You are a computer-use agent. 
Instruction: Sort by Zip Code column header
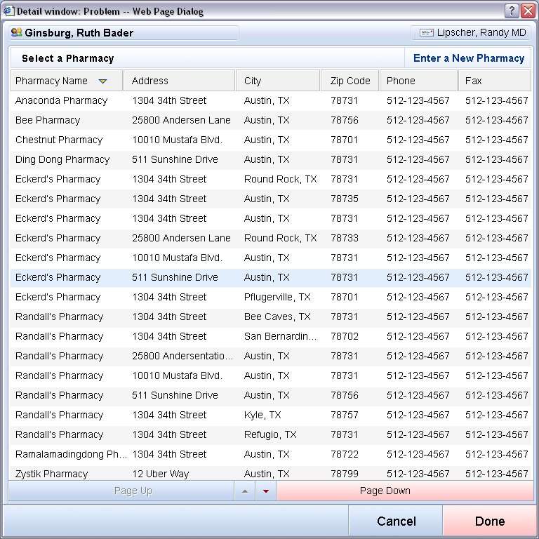[x=350, y=81]
